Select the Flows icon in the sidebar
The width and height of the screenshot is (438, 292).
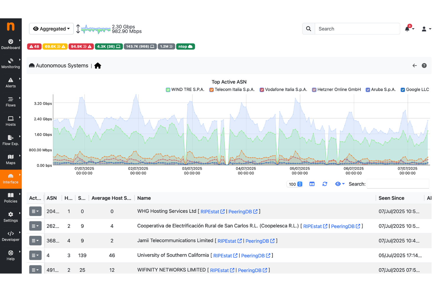point(11,101)
